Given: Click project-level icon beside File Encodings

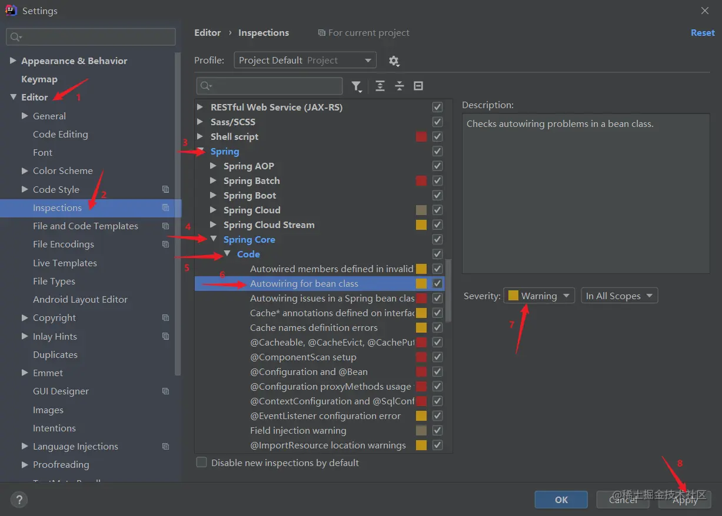Looking at the screenshot, I should click(x=165, y=244).
